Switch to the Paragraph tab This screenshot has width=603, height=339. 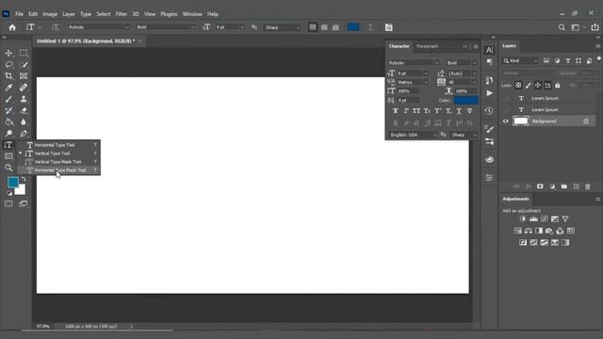tap(427, 46)
